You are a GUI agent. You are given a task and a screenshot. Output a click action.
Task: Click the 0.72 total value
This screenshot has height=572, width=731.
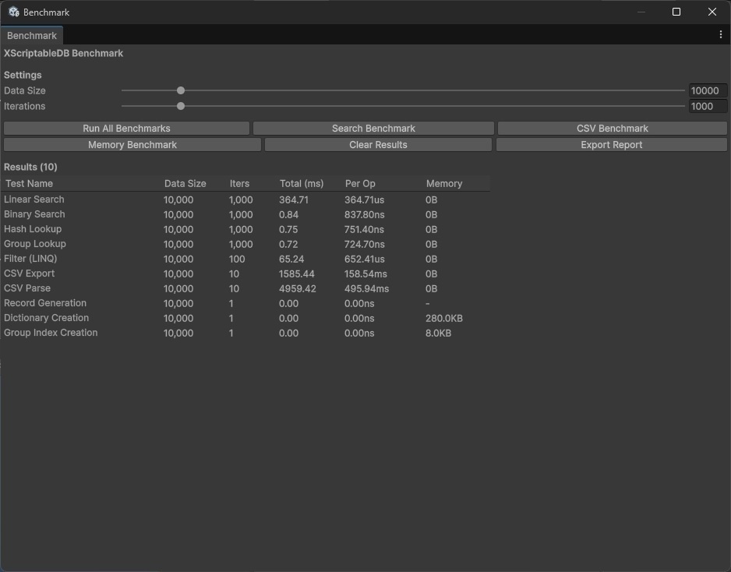tap(288, 244)
